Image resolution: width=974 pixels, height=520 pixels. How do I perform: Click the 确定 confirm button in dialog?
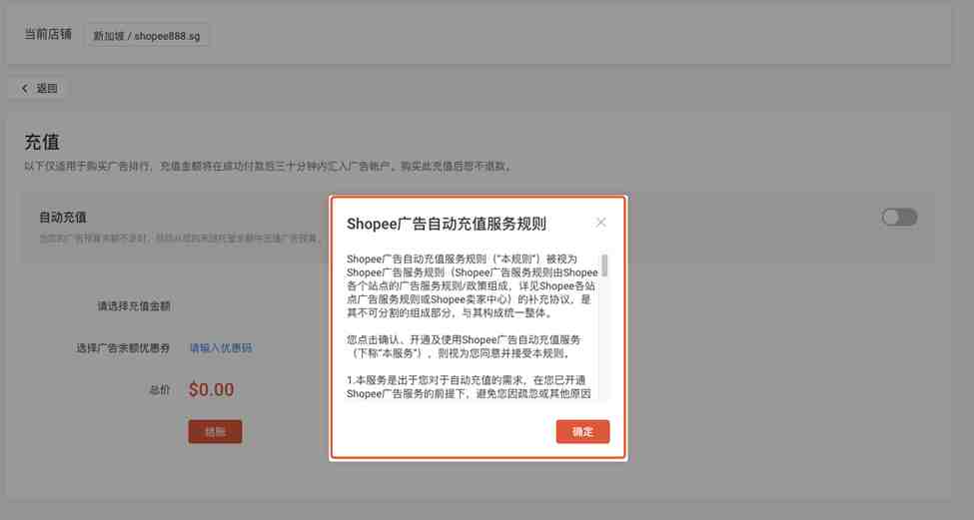coord(582,432)
